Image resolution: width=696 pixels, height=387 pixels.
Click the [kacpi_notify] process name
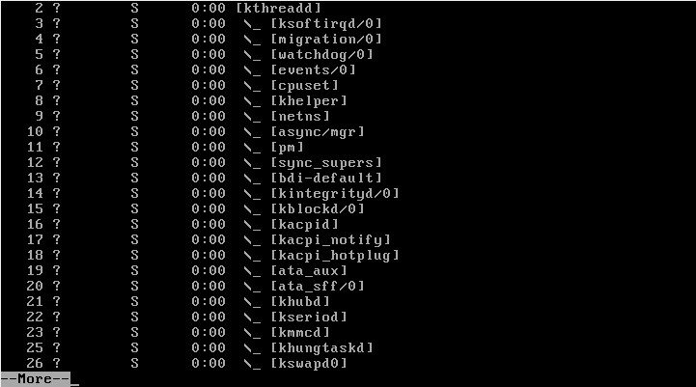[331, 239]
